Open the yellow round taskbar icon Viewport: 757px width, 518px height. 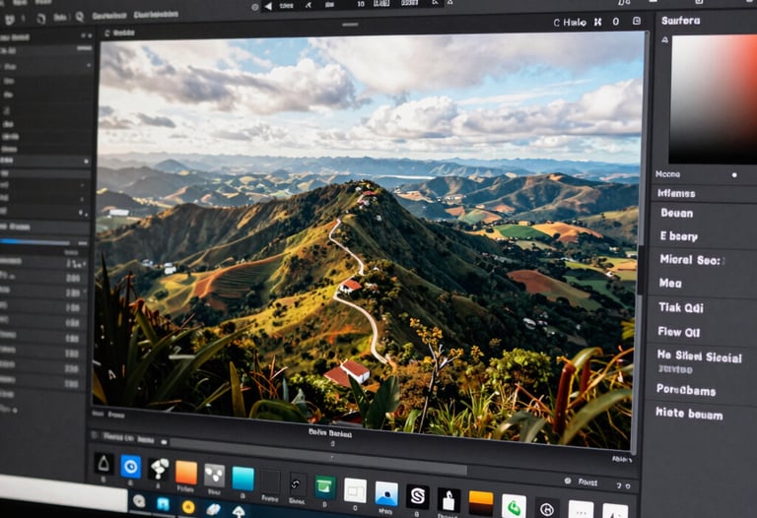click(188, 507)
